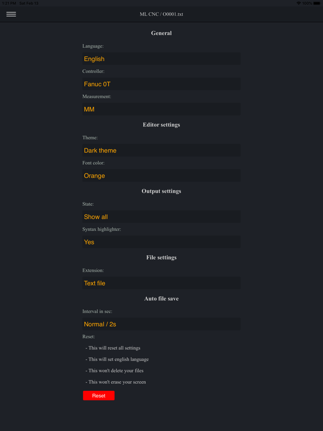
Task: Tap the Wi-Fi status icon
Action: tap(299, 3)
